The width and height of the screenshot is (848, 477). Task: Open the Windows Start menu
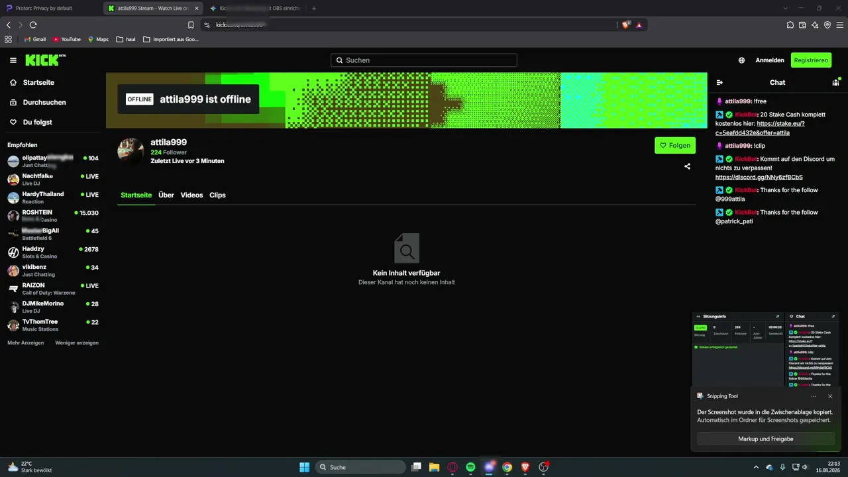[304, 467]
